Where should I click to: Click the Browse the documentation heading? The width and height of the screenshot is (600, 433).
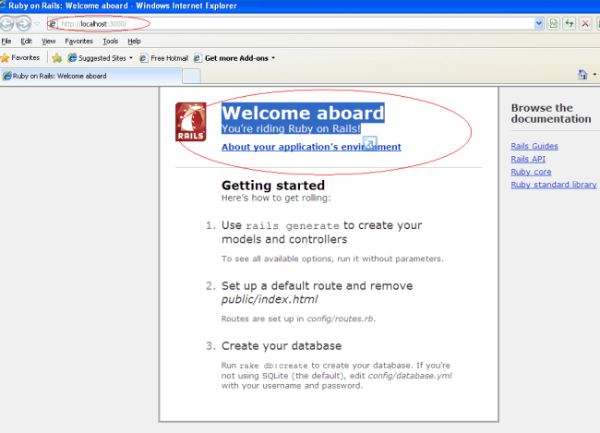point(551,114)
